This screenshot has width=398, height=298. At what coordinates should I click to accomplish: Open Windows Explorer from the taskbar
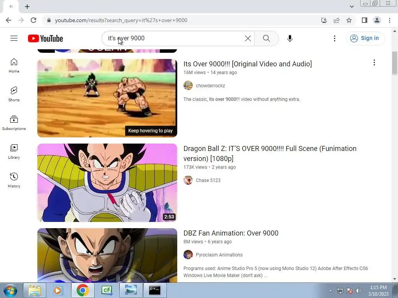click(35, 290)
